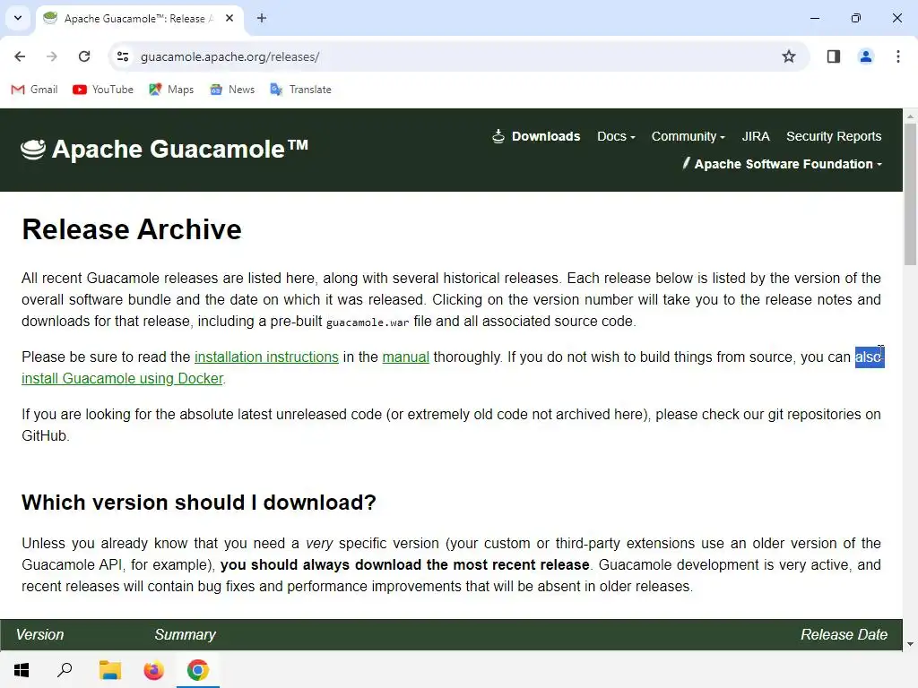Open the tab search dropdown arrow

click(18, 18)
